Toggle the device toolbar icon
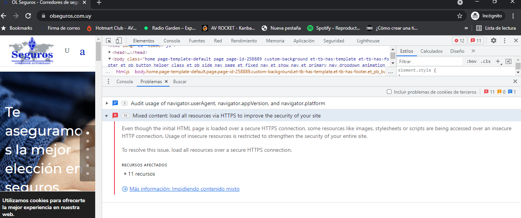Image resolution: width=521 pixels, height=218 pixels. pyautogui.click(x=119, y=40)
